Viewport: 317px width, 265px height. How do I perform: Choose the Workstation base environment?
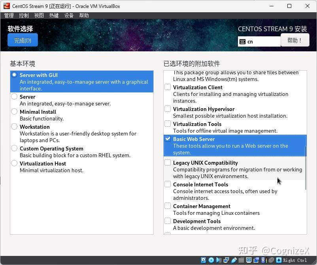click(14, 127)
